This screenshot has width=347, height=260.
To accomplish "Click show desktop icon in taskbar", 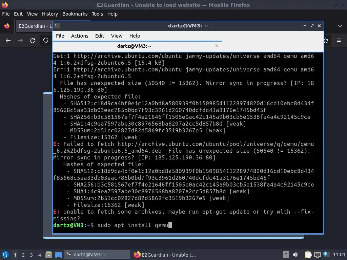I will [59, 255].
